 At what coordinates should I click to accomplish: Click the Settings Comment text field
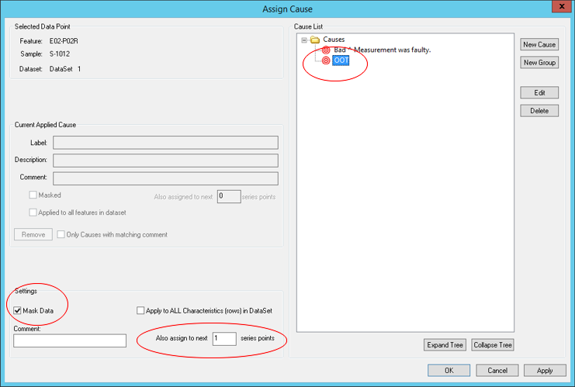click(x=70, y=340)
